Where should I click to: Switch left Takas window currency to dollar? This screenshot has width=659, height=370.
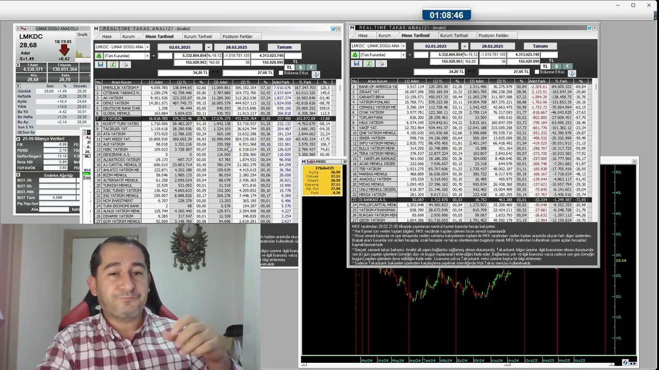(300, 67)
